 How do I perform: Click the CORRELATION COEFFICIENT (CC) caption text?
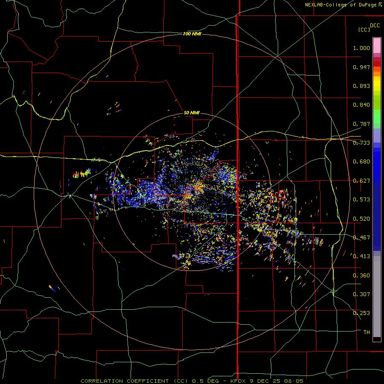pos(134,381)
